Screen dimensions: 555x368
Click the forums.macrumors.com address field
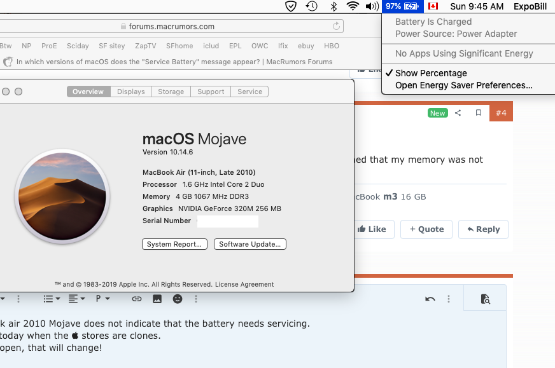[171, 26]
